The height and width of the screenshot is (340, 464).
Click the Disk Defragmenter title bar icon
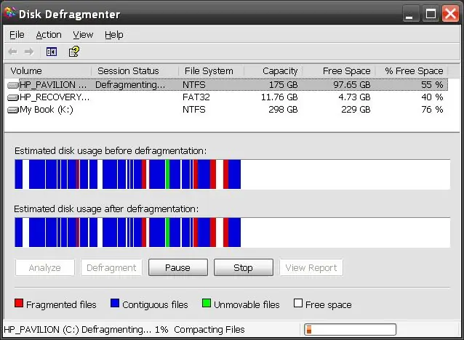10,13
